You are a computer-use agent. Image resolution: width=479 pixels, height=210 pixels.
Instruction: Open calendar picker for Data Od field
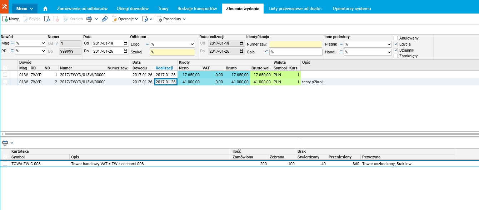pos(125,43)
